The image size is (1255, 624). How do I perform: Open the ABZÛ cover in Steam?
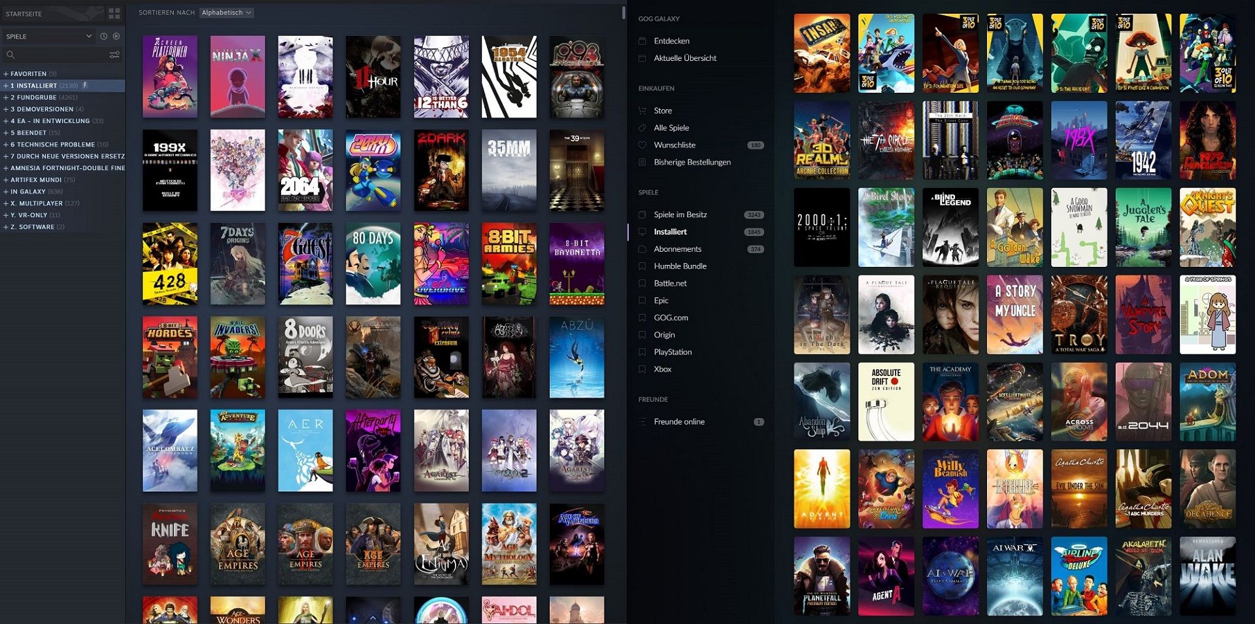tap(577, 357)
